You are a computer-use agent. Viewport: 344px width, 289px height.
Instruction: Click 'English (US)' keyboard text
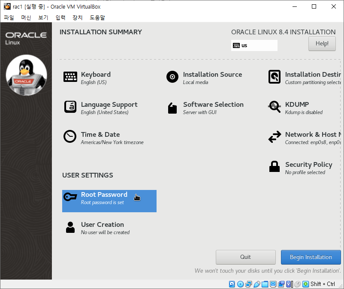pos(94,82)
